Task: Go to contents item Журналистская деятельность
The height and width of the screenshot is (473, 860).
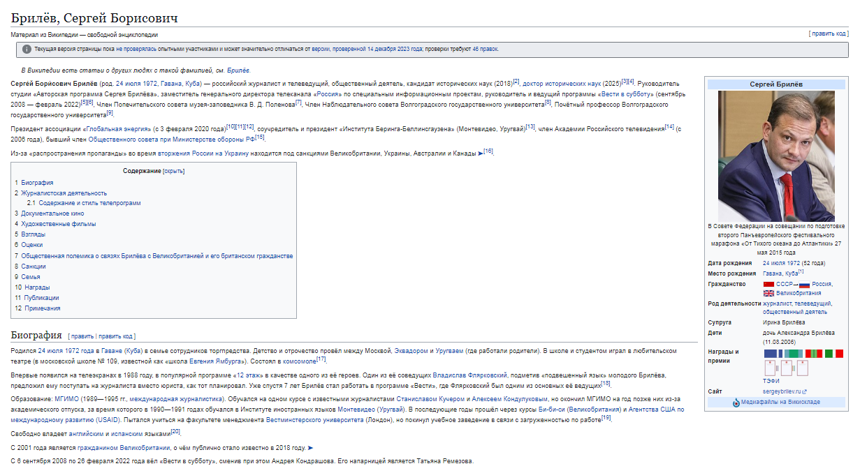Action: point(61,193)
